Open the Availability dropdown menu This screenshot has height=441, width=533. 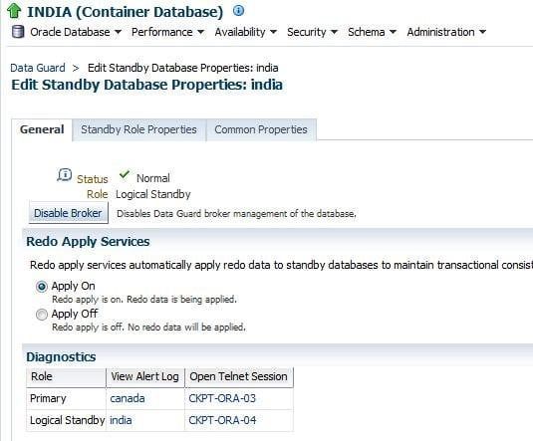246,32
